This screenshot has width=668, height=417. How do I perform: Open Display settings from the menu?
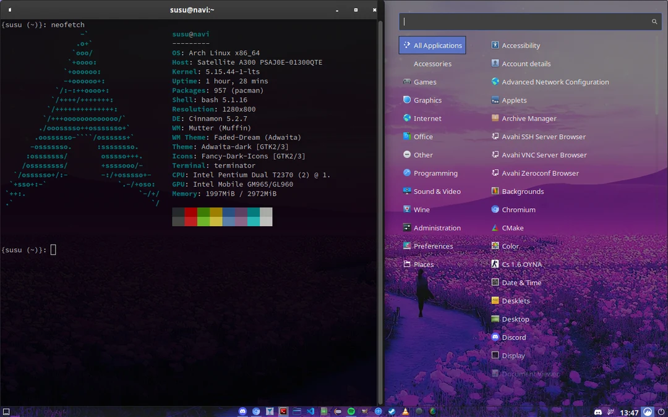click(514, 356)
